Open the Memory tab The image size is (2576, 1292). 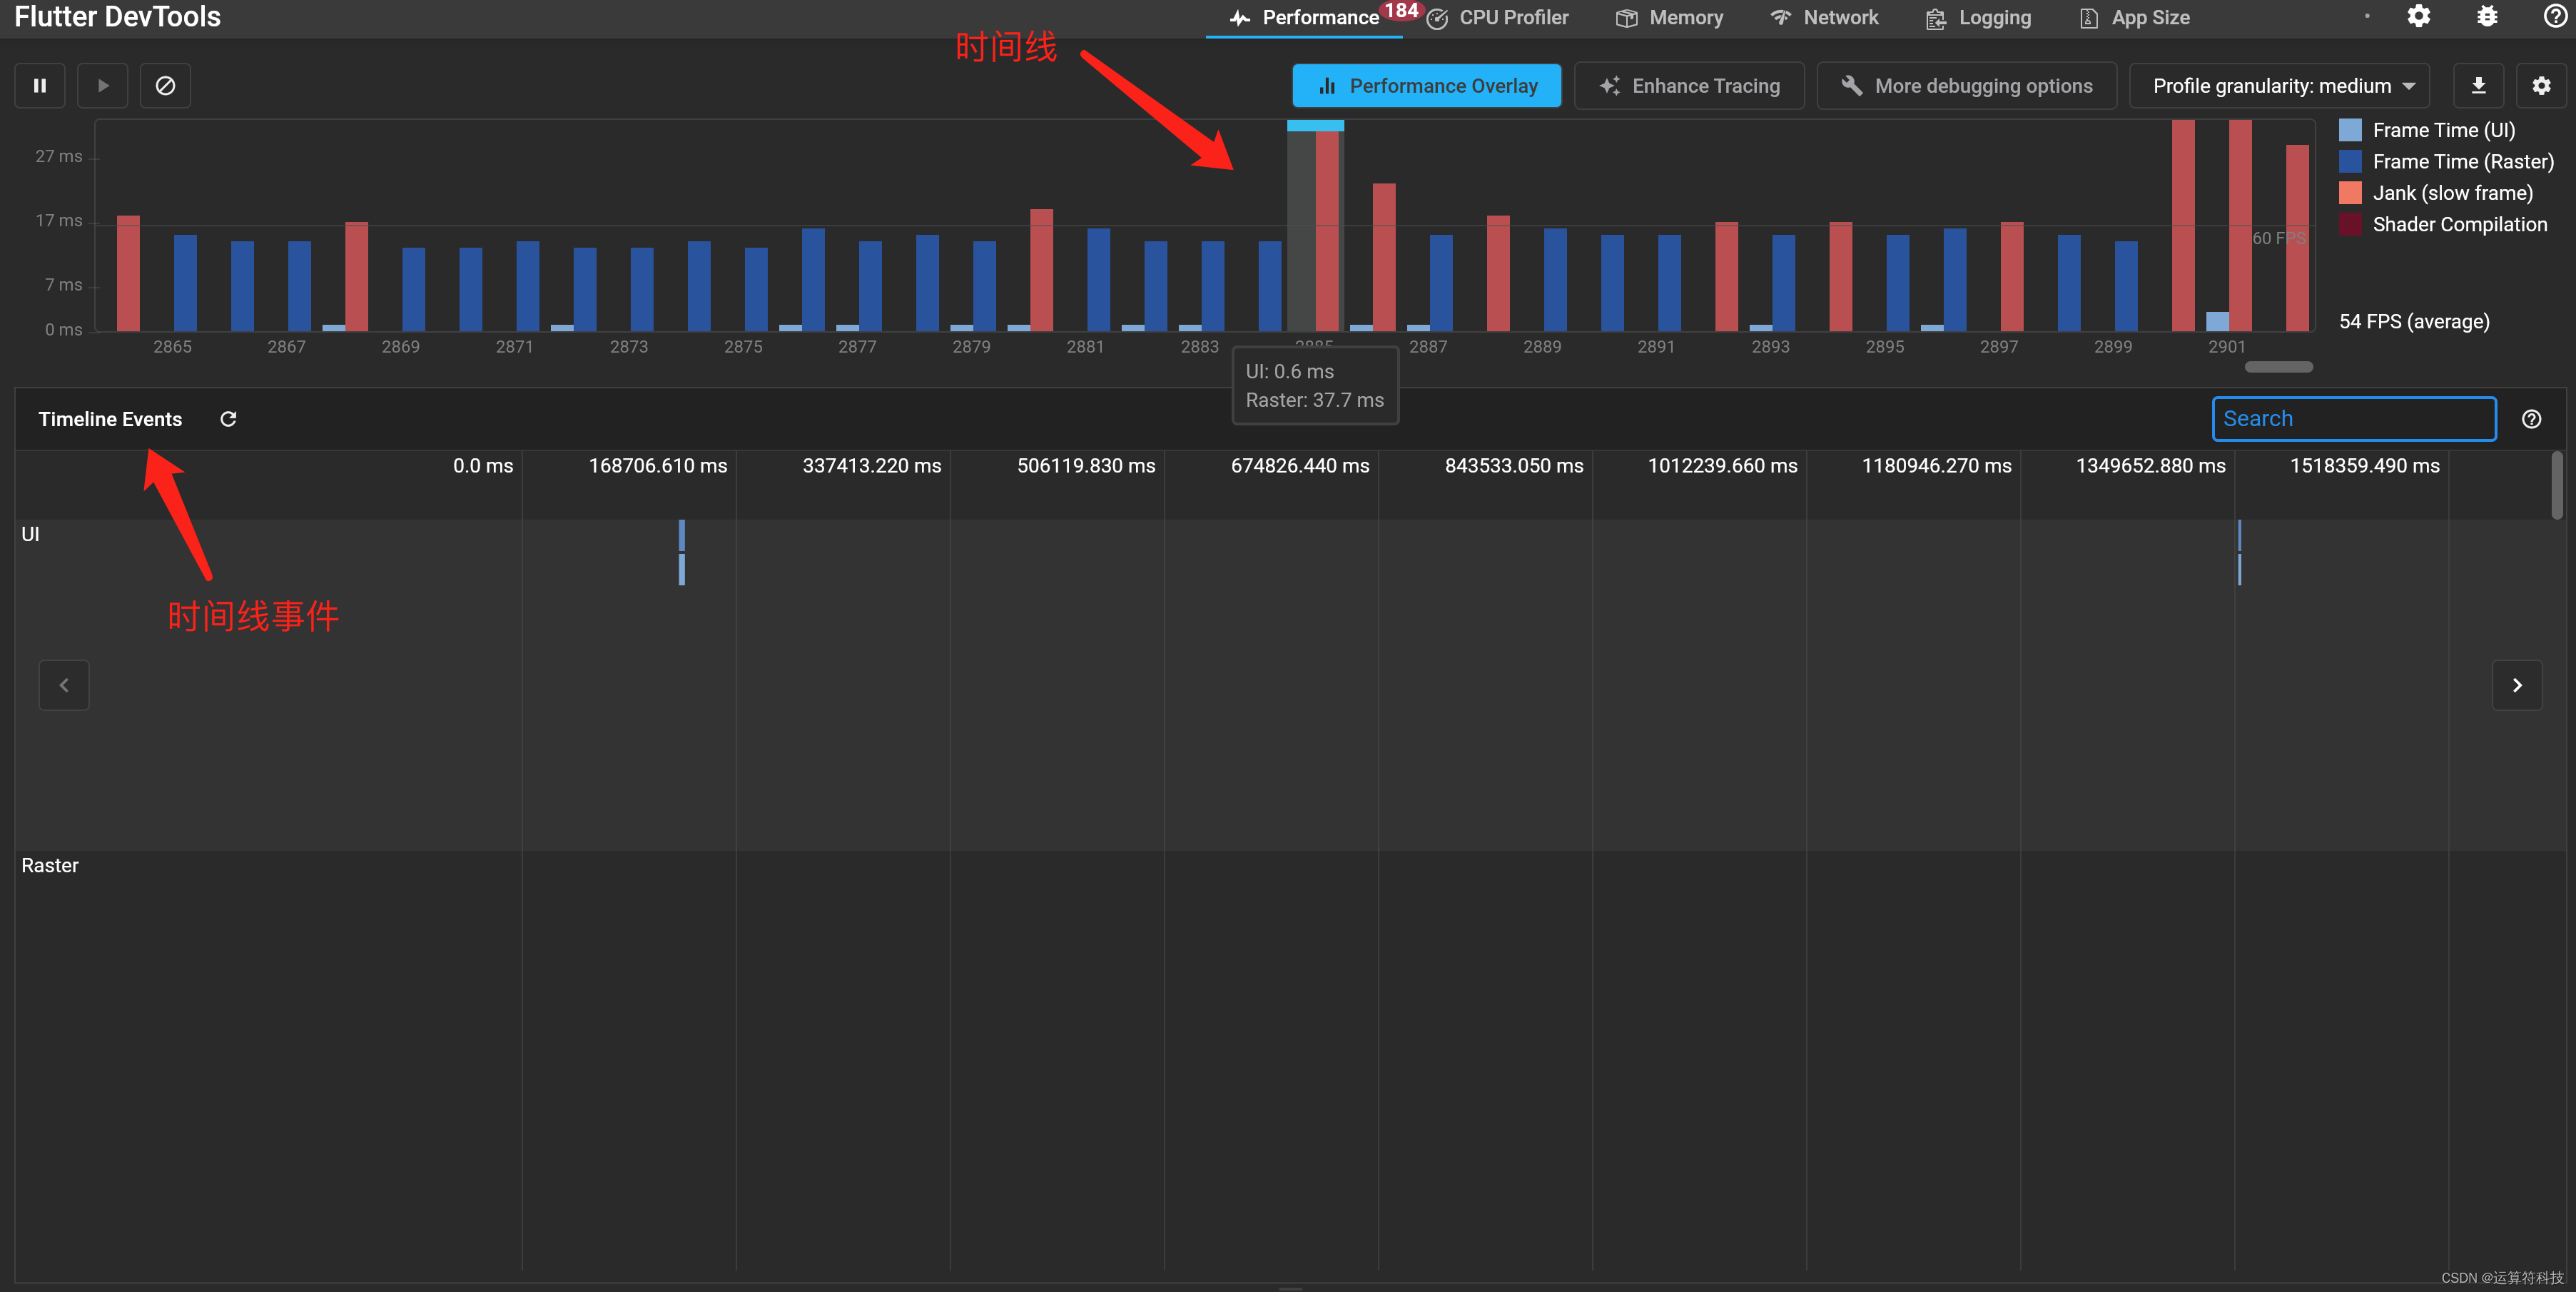(1670, 18)
